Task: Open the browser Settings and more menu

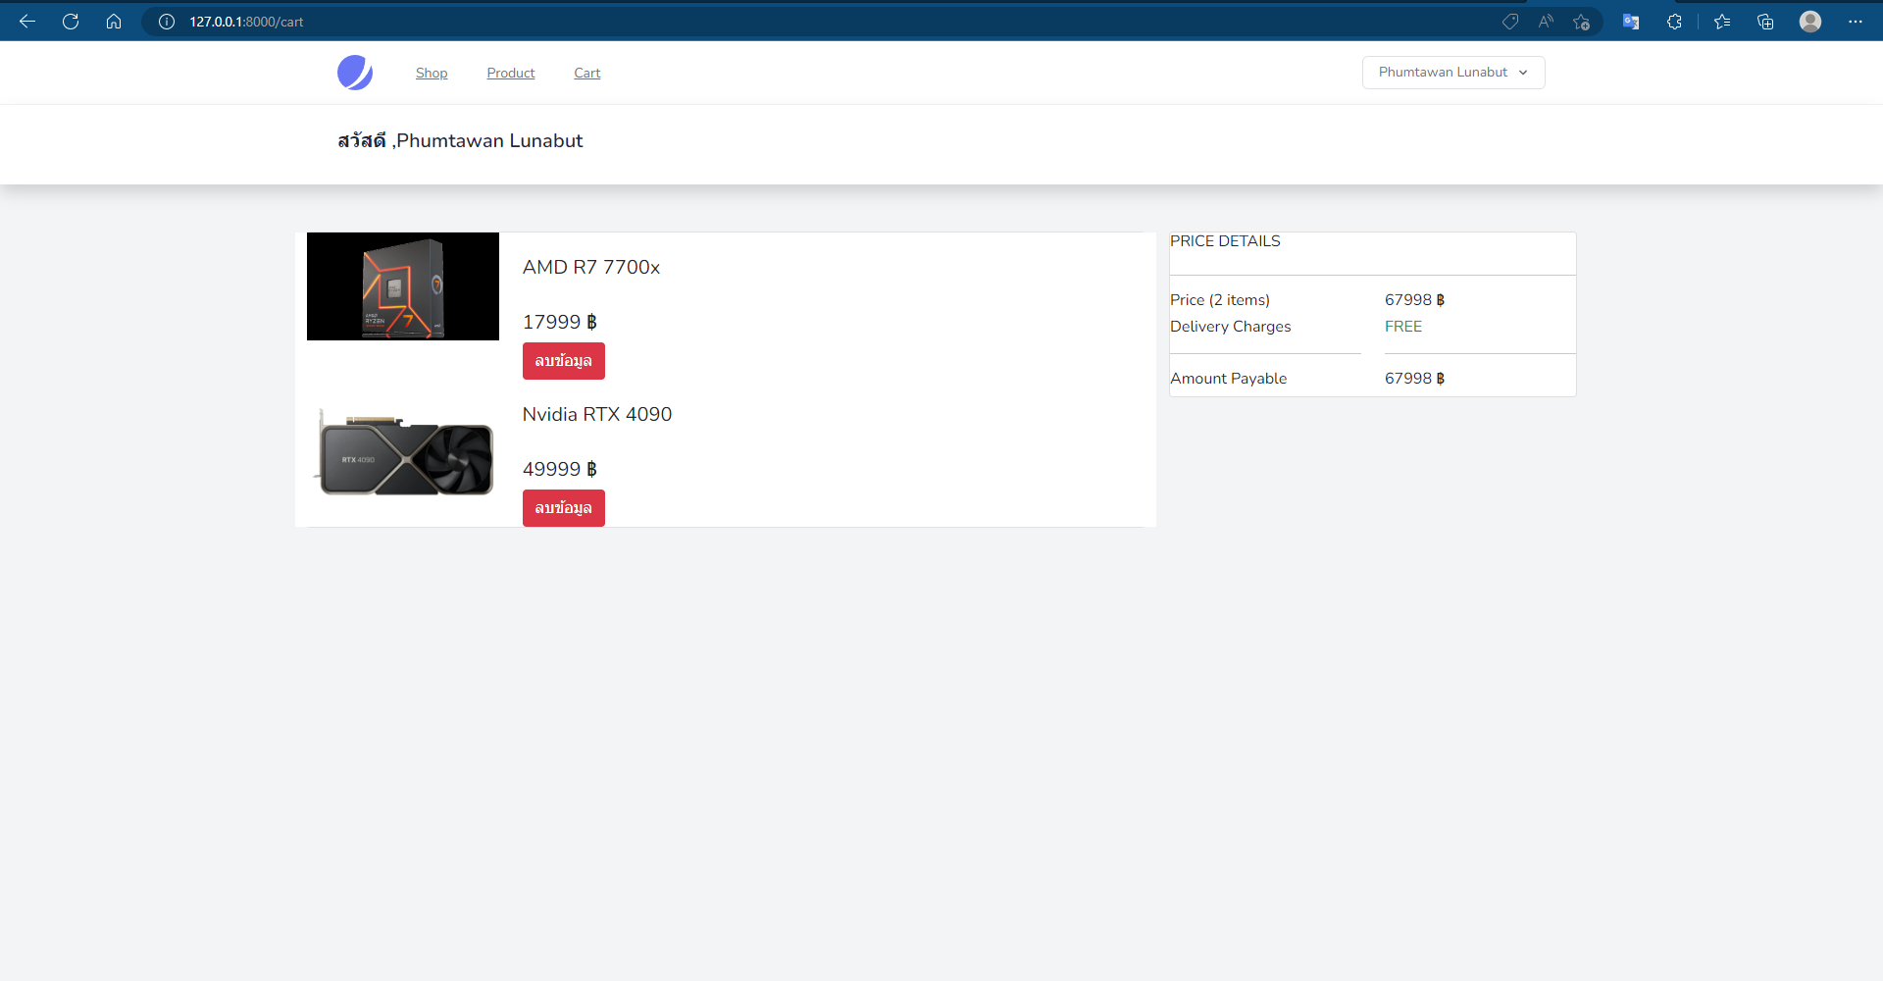Action: tap(1857, 21)
